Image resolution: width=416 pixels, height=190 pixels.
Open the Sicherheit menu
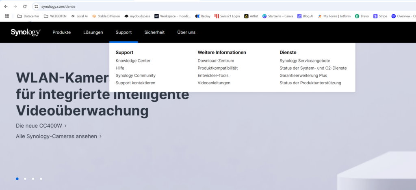point(154,32)
